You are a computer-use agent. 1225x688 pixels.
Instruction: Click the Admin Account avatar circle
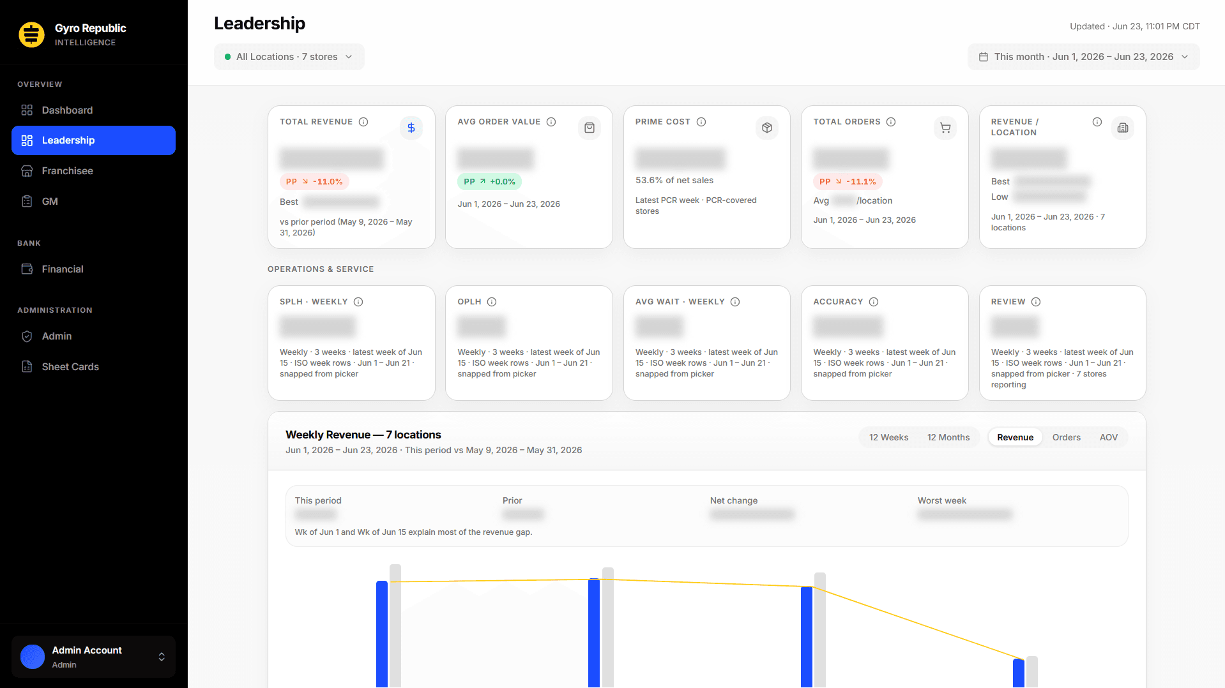tap(33, 657)
